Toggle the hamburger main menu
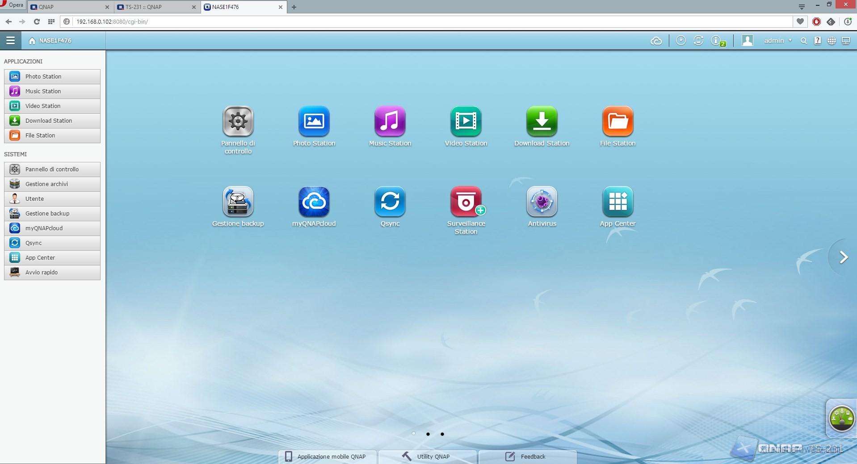857x464 pixels. [x=11, y=41]
